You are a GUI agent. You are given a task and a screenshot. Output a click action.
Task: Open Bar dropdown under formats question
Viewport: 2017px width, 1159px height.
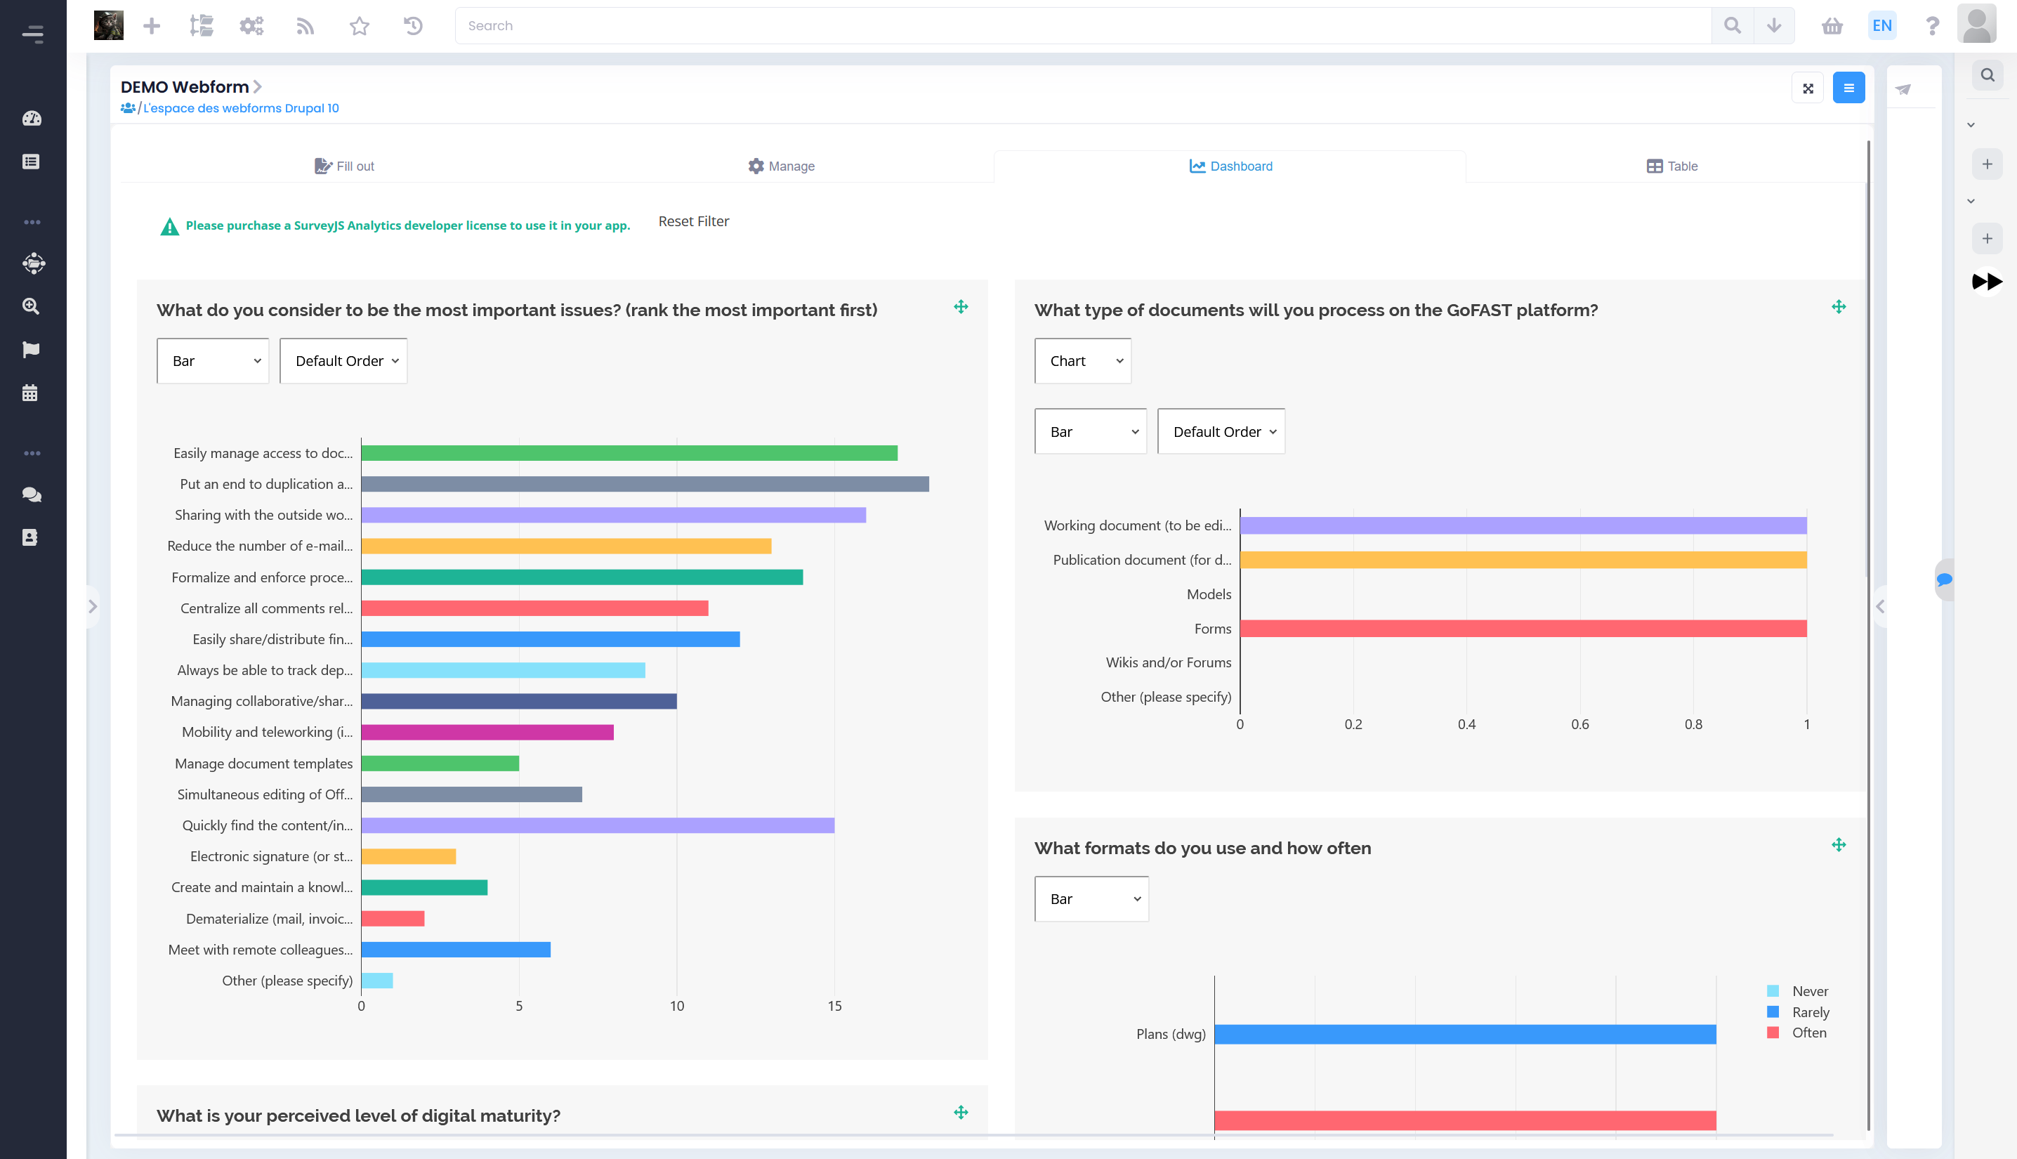pos(1091,898)
